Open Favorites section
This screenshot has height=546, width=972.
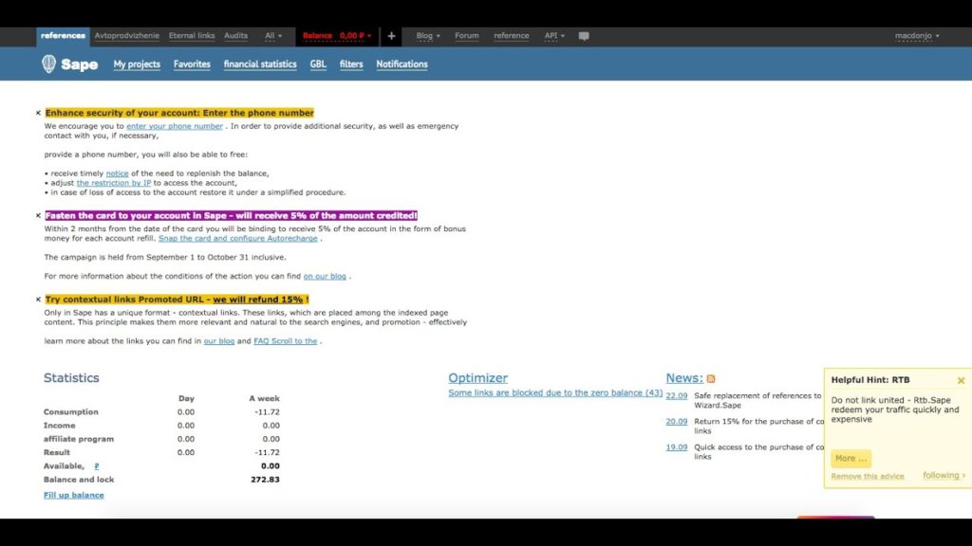point(192,64)
